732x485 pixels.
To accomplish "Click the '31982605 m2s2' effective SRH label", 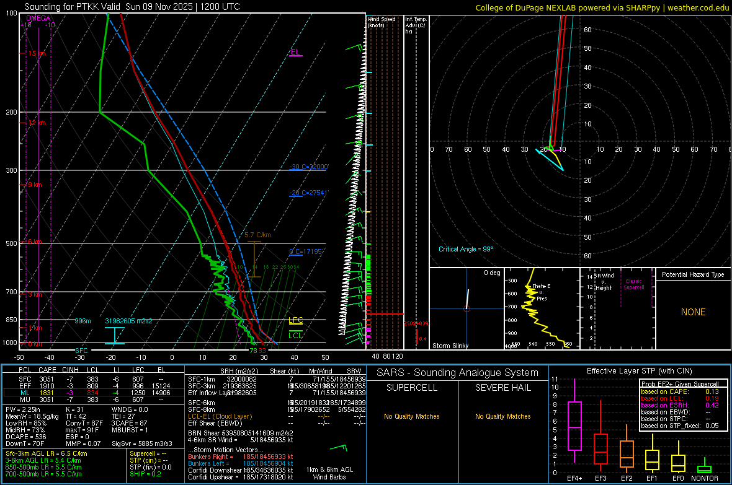I will [x=128, y=321].
